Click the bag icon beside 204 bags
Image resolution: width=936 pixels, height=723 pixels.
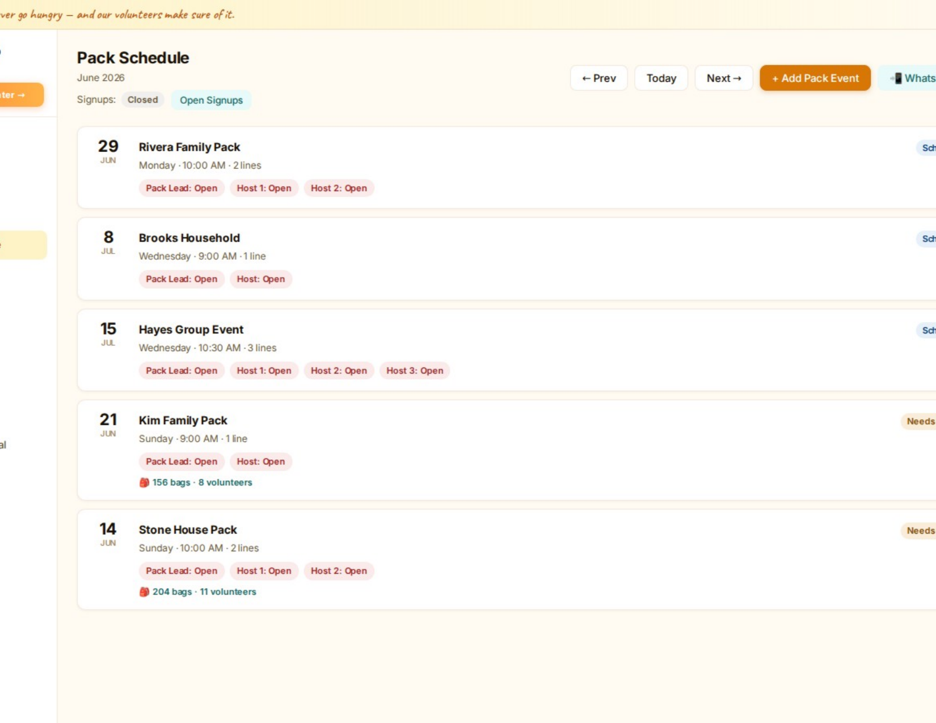tap(144, 592)
